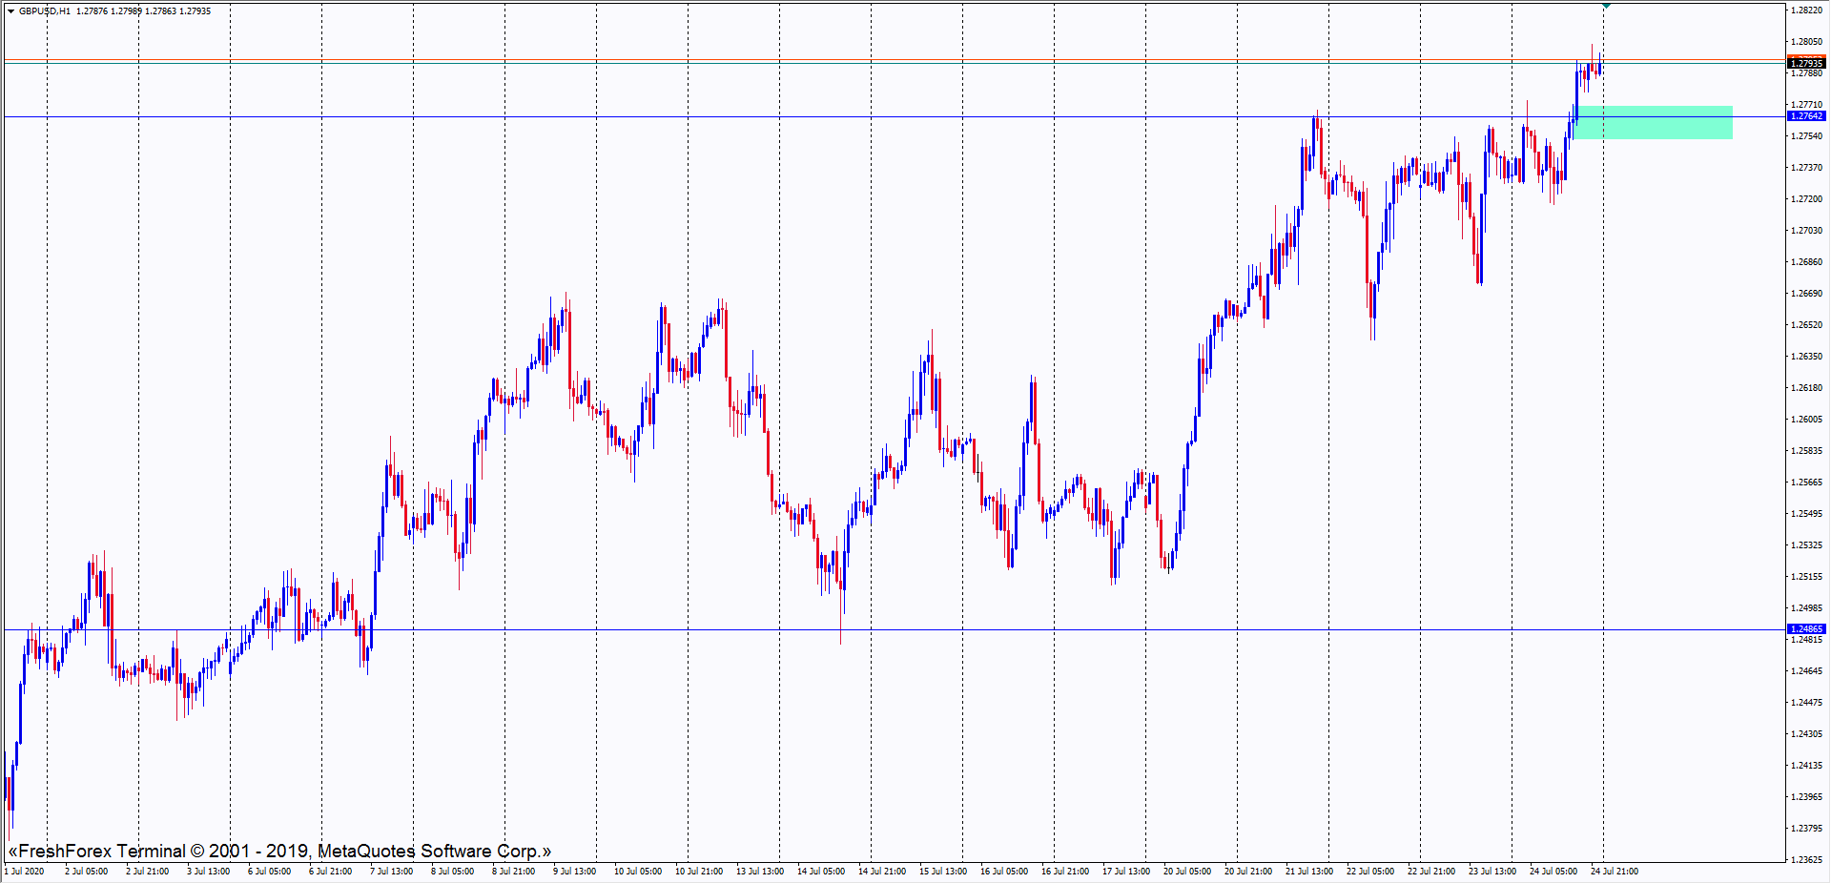Click the 1.28220 value on price scale
The height and width of the screenshot is (883, 1831).
[1806, 10]
